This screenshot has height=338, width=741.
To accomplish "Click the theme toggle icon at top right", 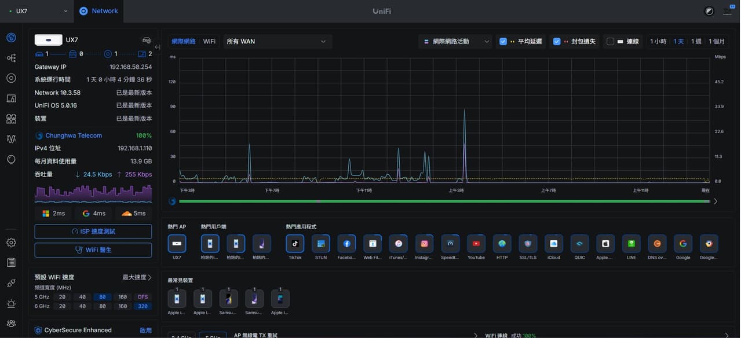I will [709, 11].
